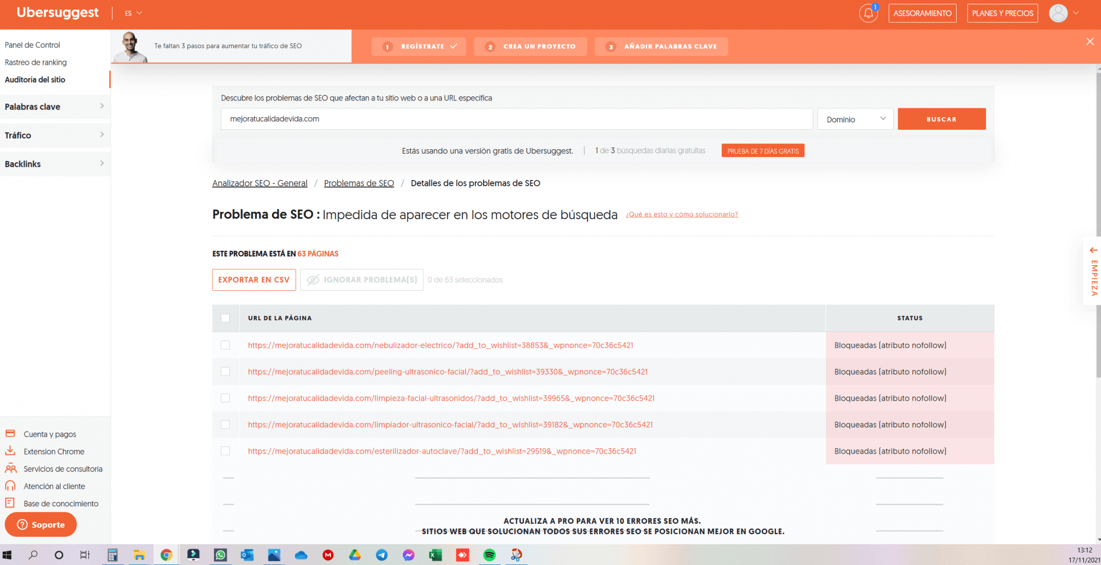
Task: Check the peeling-ultrasonico-facial row checkbox
Action: pos(226,371)
